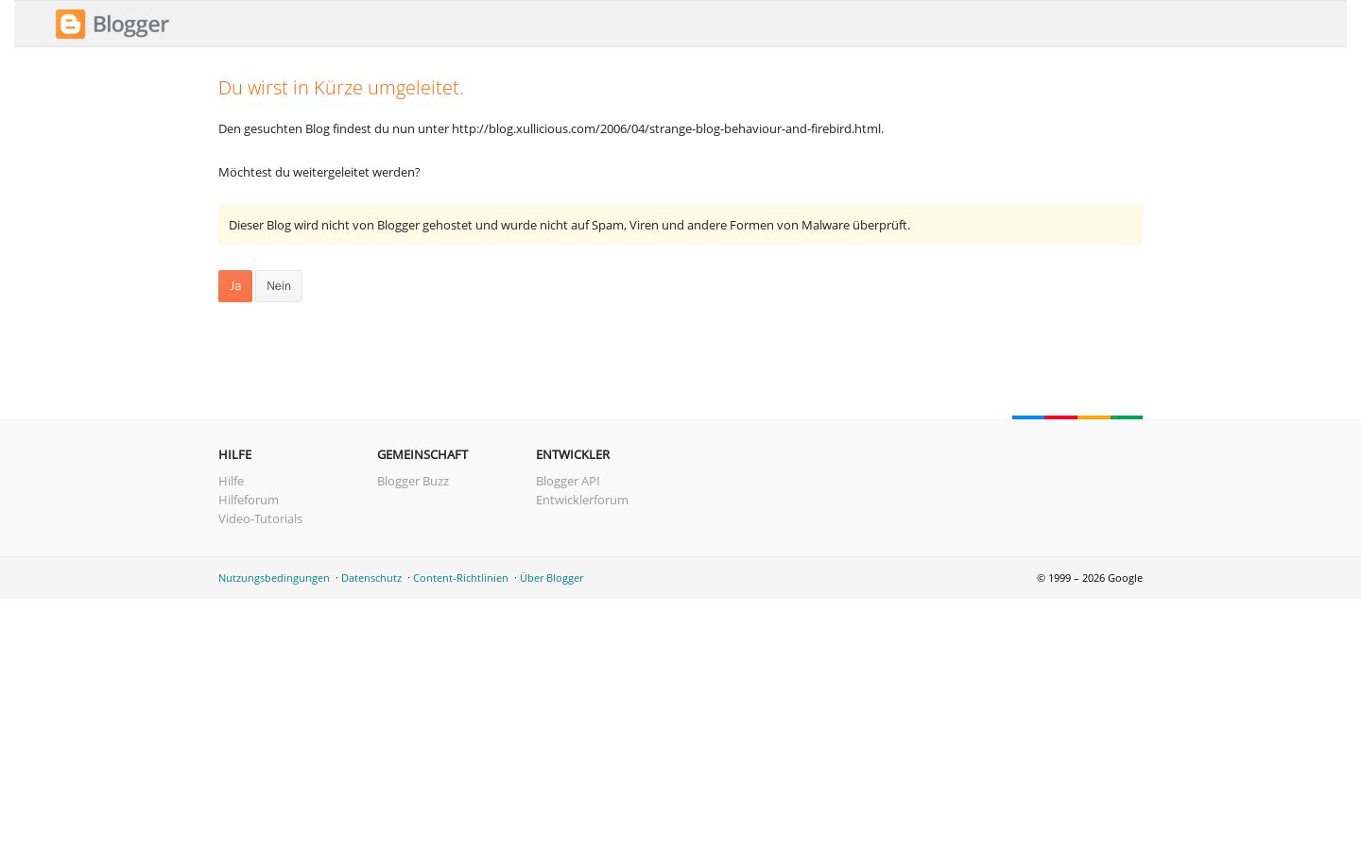Screen dimensions: 1361x850
Task: Click the 'Du wirst in Kürze umgeleitet.' heading
Action: pyautogui.click(x=341, y=87)
